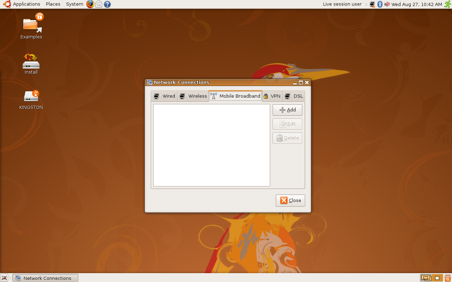Image resolution: width=452 pixels, height=282 pixels.
Task: Open the date and time clock
Action: [417, 4]
